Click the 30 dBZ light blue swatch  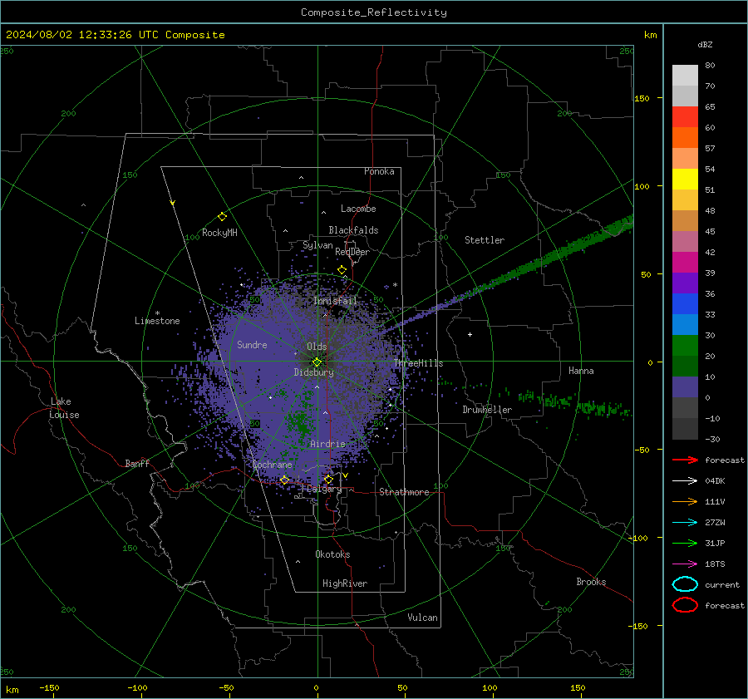pos(685,324)
